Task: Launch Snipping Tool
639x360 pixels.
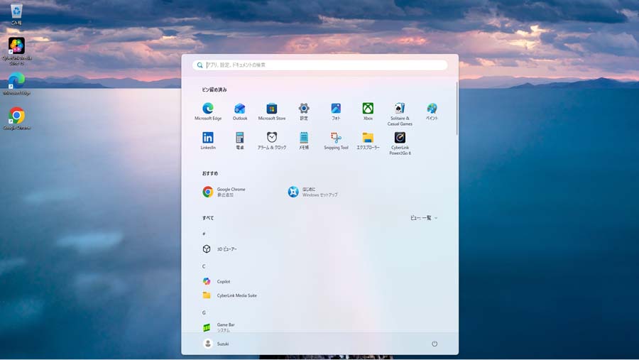Action: [x=336, y=141]
